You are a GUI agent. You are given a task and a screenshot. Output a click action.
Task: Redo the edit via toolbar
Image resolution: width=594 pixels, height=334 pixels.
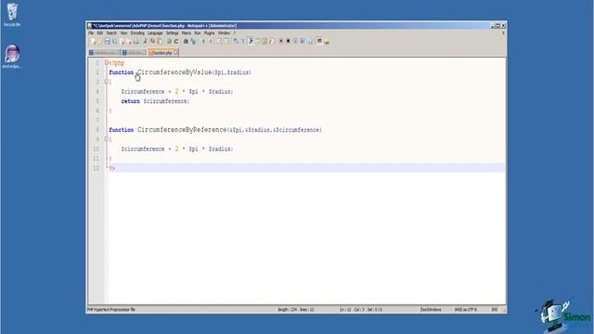(176, 41)
